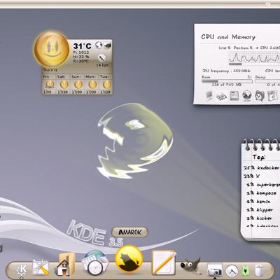Click the Swap usage bar in CPU widget
The height and width of the screenshot is (280, 280).
(267, 81)
